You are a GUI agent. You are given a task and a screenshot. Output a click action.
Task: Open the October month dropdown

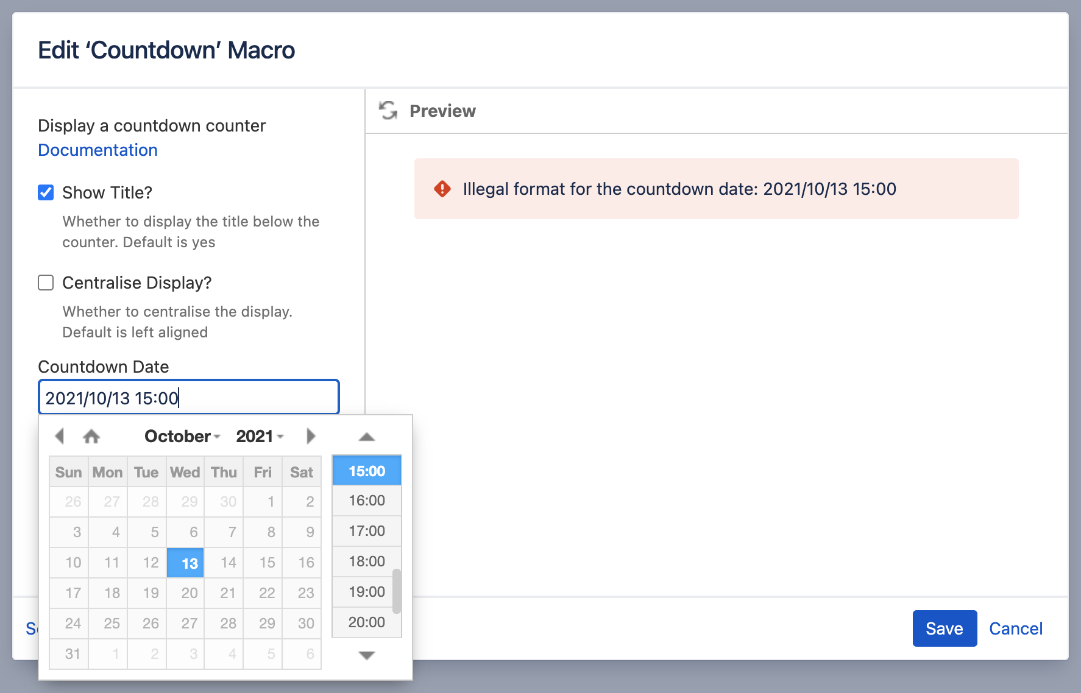180,436
